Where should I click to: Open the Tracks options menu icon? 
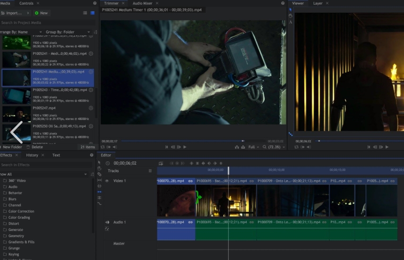(x=150, y=171)
